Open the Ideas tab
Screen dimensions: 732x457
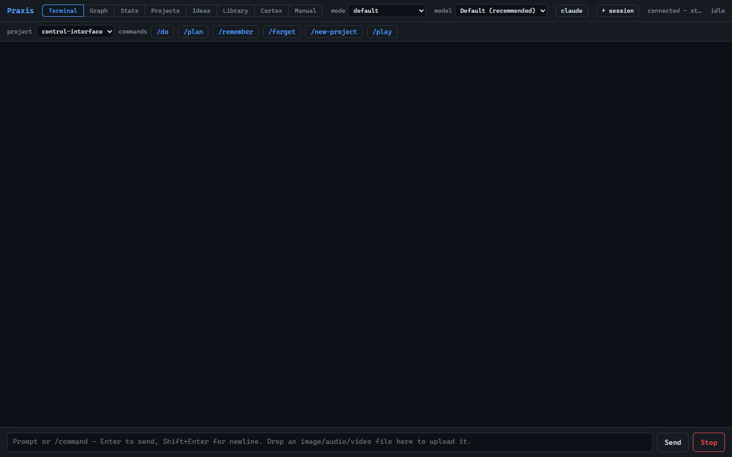click(x=201, y=11)
